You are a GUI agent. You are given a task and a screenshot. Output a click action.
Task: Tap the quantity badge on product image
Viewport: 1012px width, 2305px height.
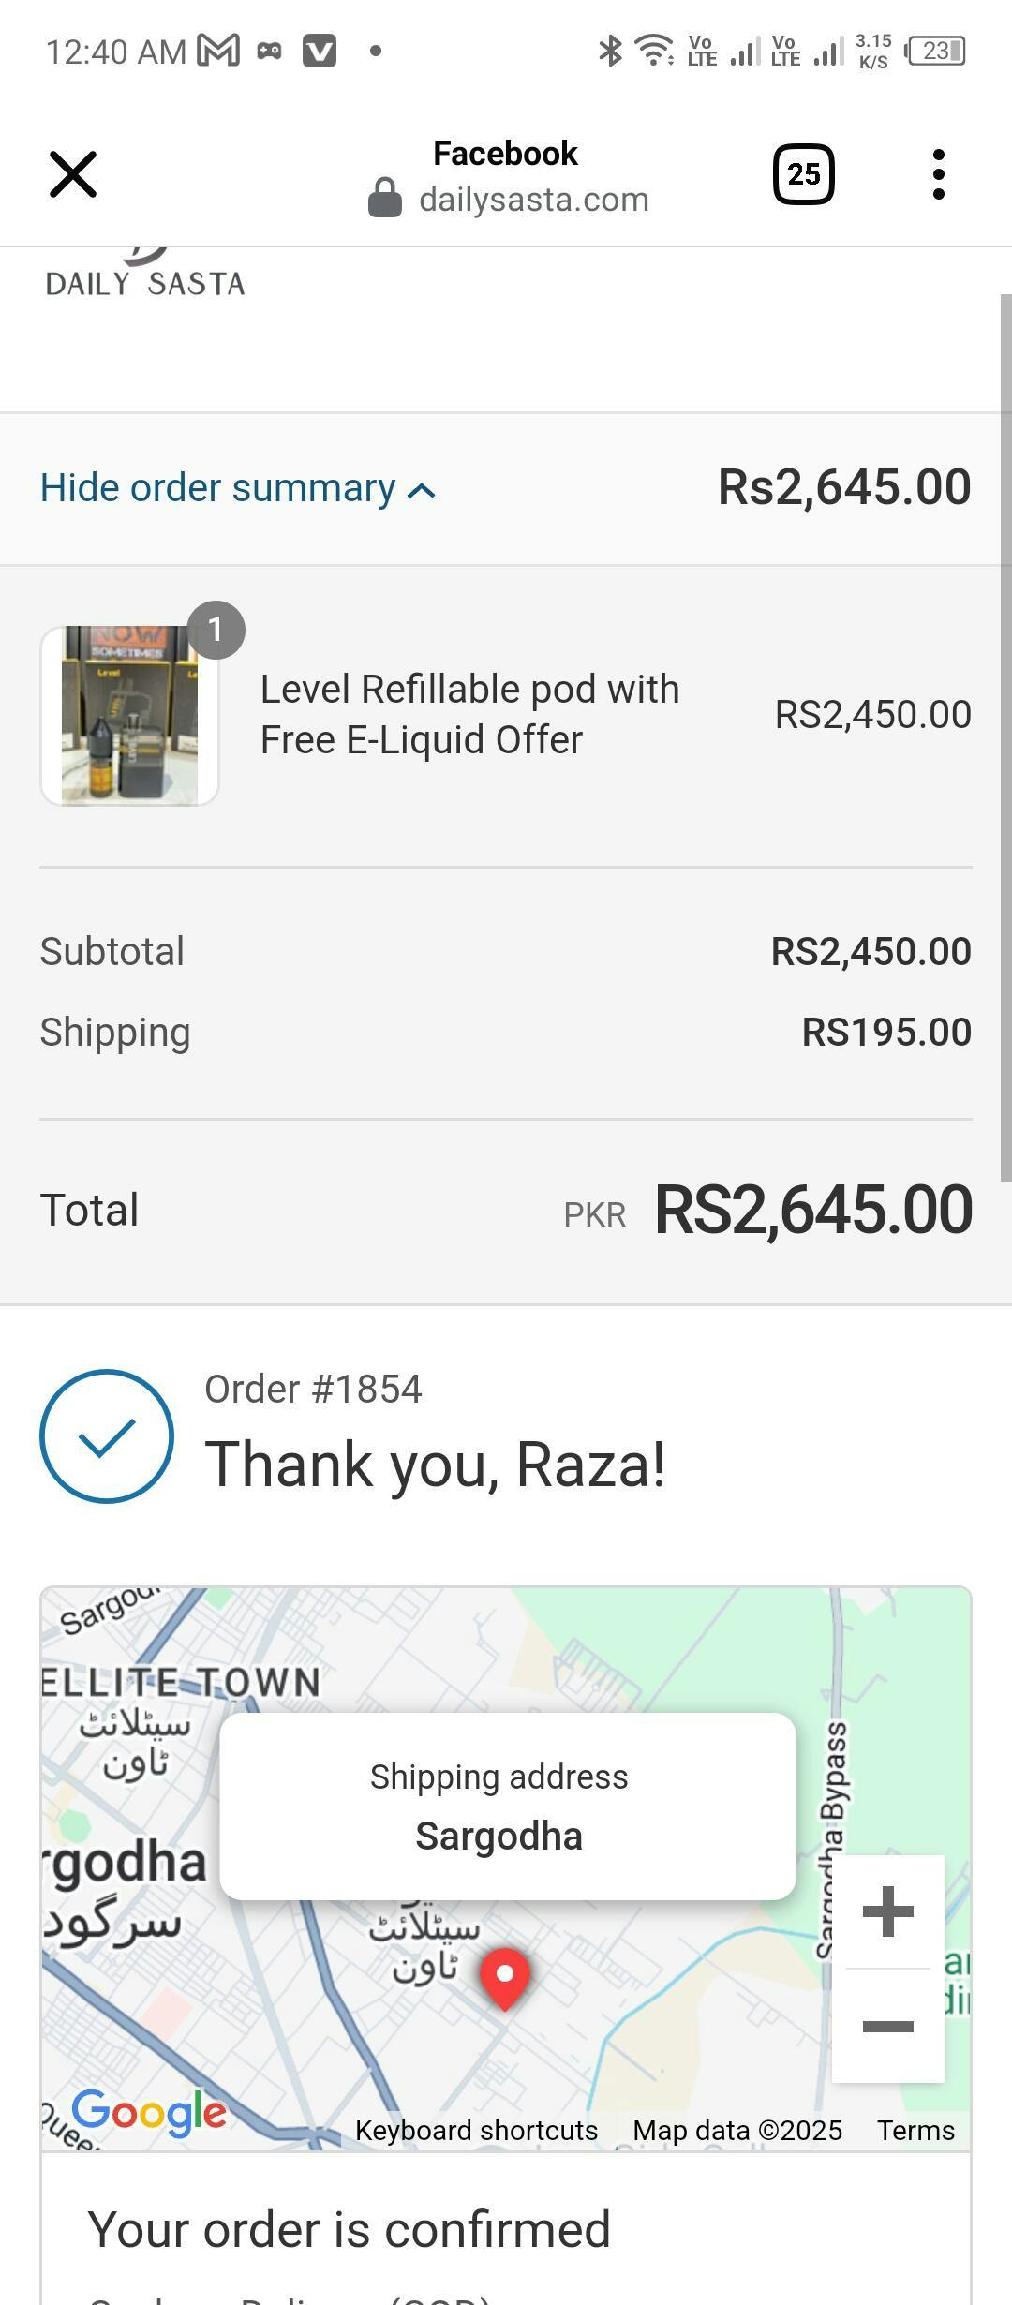(216, 630)
